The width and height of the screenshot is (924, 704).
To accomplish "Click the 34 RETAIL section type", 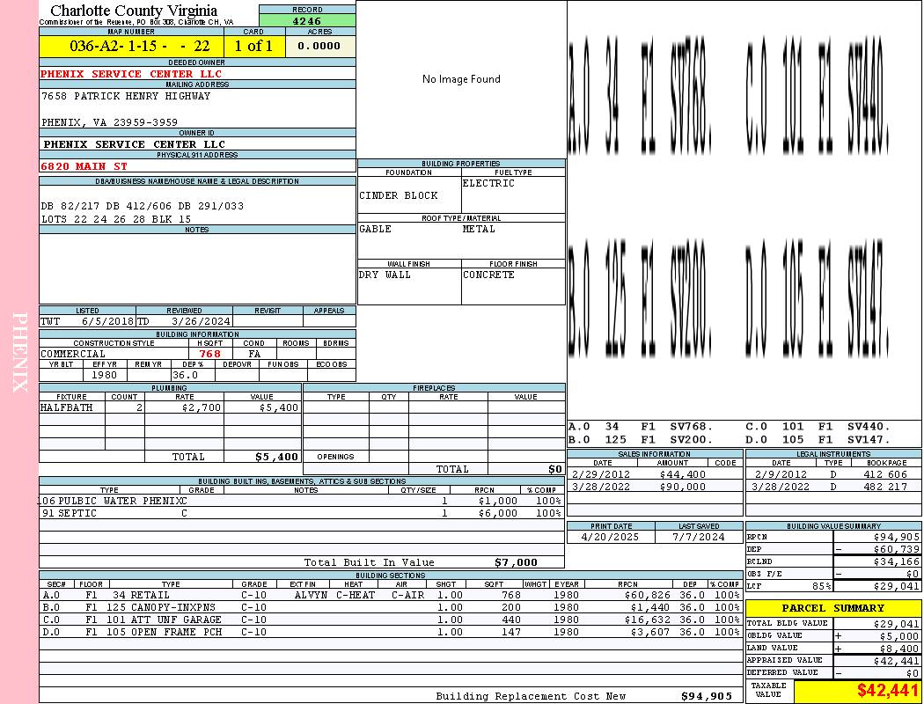I will coord(141,596).
